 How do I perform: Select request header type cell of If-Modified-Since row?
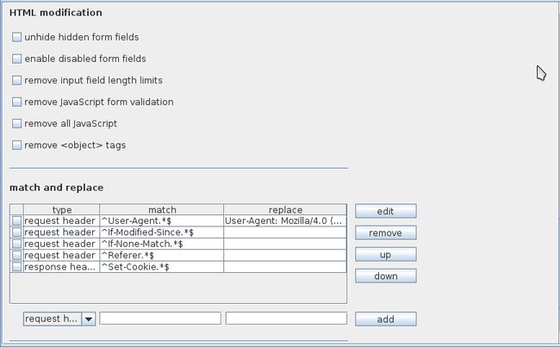click(x=61, y=232)
